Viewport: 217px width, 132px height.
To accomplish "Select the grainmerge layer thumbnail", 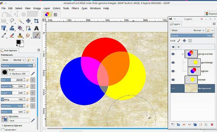I will tap(194, 62).
